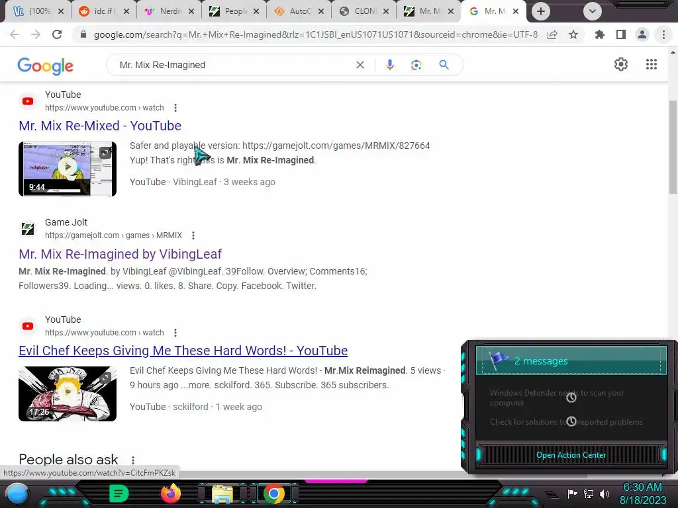The width and height of the screenshot is (678, 508).
Task: Close the 'CLON' tab
Action: 386,11
